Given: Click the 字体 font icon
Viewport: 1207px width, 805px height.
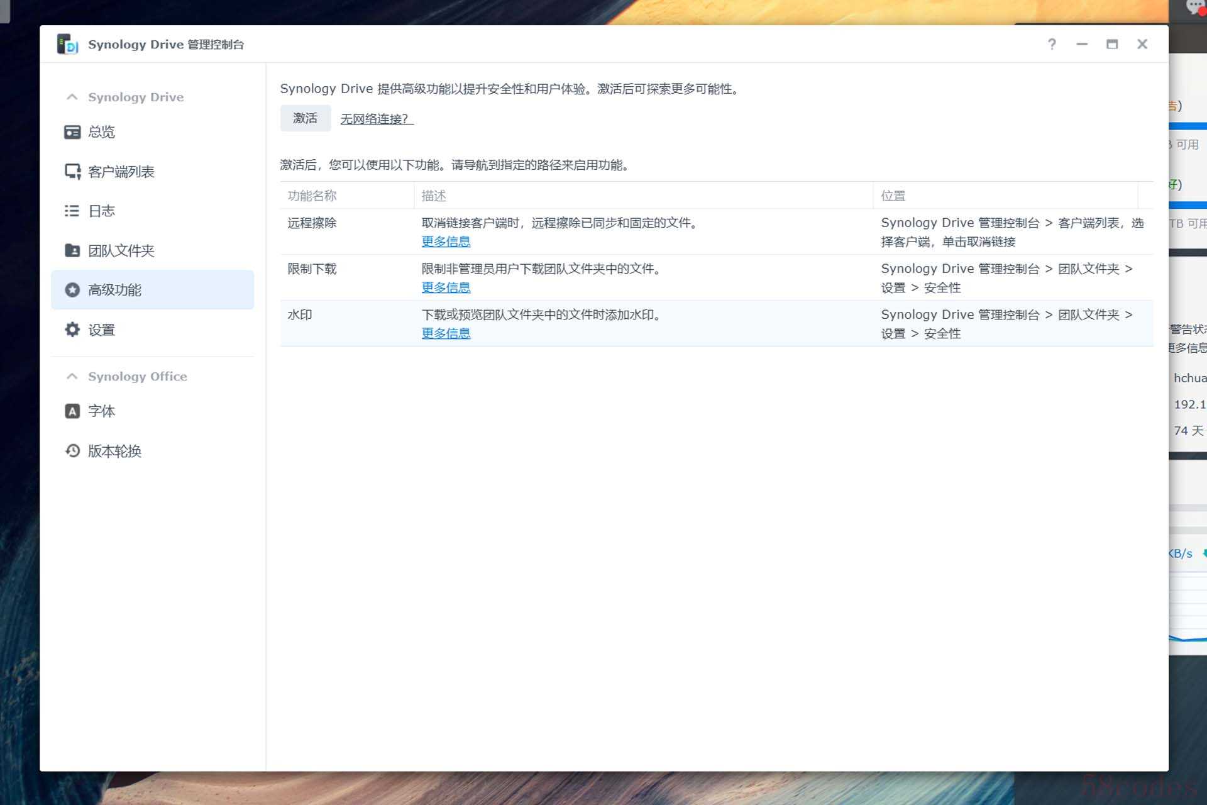Looking at the screenshot, I should pos(72,411).
